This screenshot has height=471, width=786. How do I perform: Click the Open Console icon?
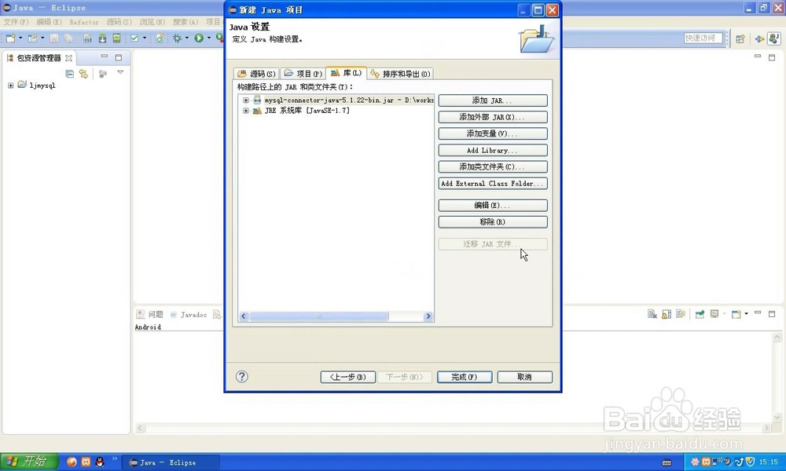tap(736, 314)
